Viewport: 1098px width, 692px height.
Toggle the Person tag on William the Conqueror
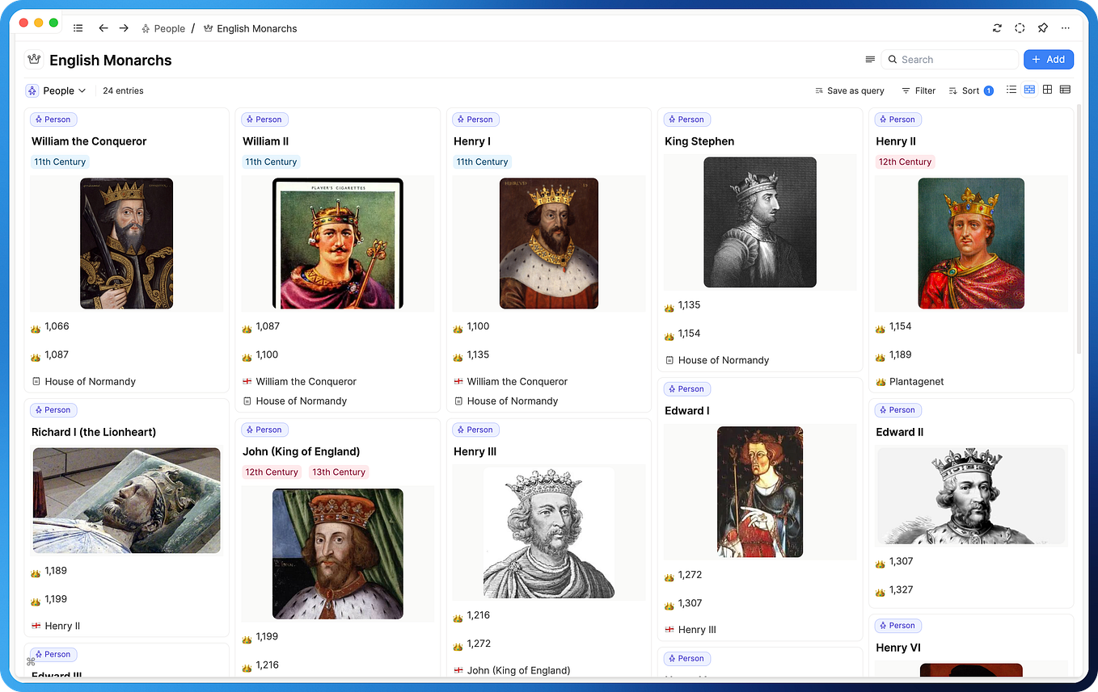53,119
